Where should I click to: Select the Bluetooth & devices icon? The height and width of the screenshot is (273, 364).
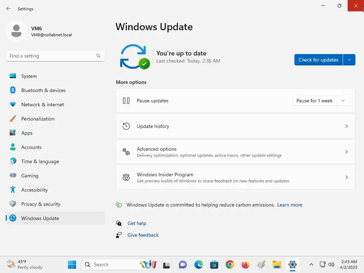coord(13,90)
